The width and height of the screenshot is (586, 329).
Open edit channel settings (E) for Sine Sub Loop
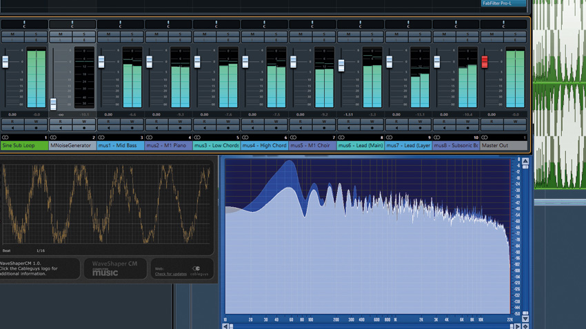pyautogui.click(x=37, y=39)
